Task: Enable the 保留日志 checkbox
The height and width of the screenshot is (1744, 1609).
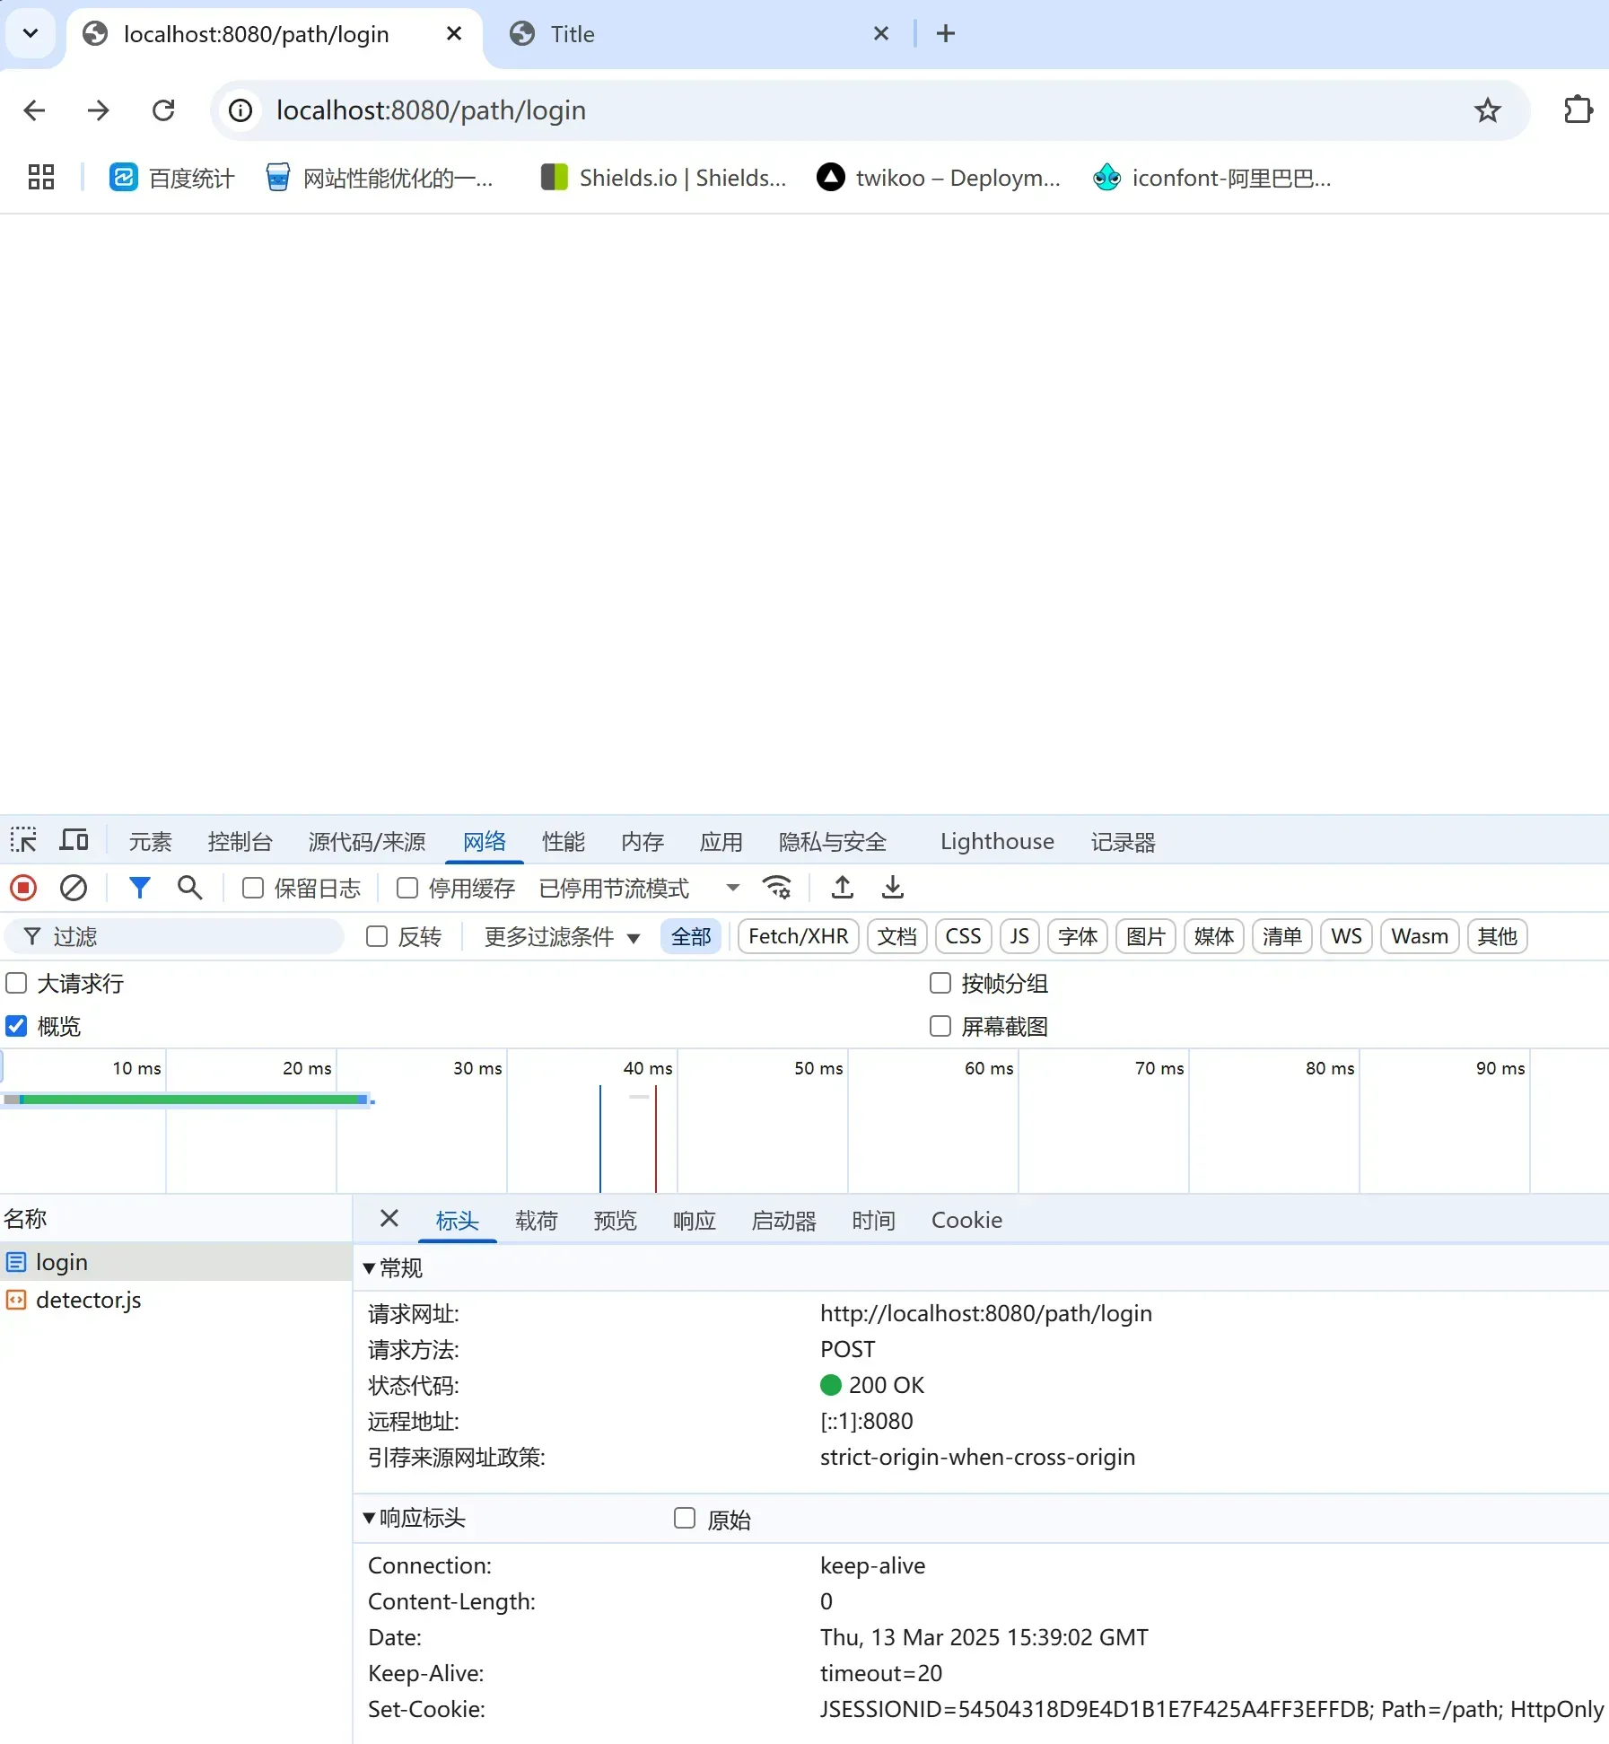Action: tap(253, 888)
